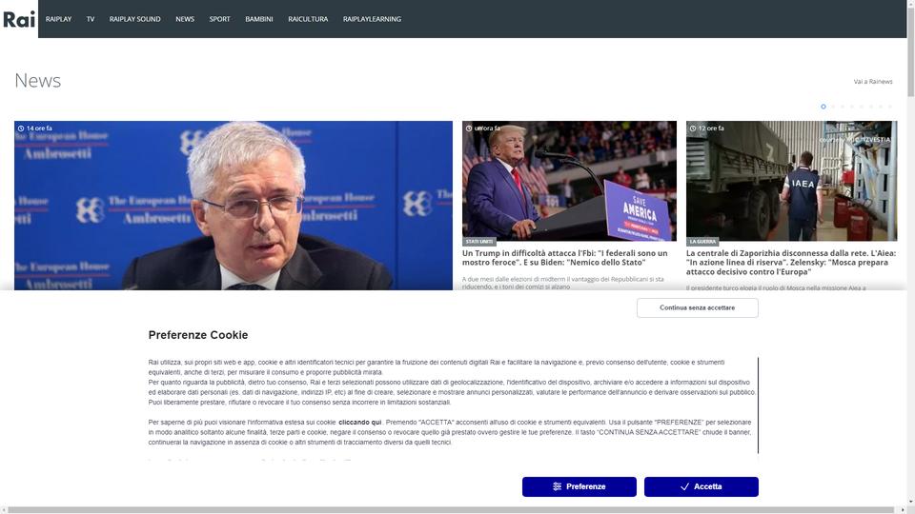Viewport: 915px width, 514px height.
Task: Click the 'Preferenze Cookie' heading
Action: (198, 335)
